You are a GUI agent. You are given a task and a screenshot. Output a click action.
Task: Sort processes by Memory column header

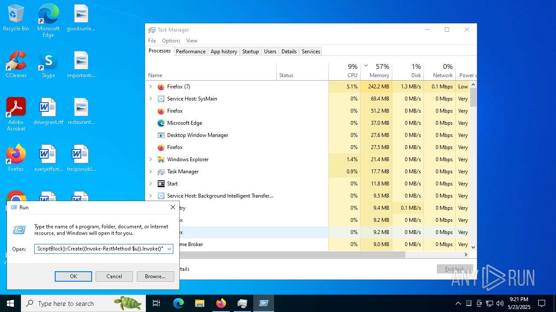click(376, 71)
